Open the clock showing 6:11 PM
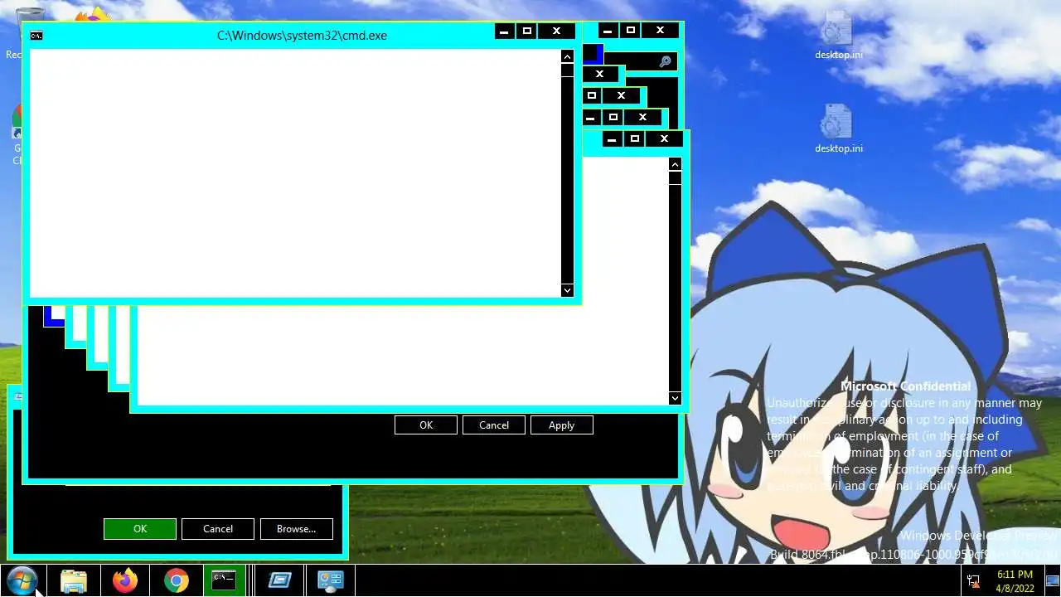This screenshot has width=1061, height=597. [x=1015, y=580]
